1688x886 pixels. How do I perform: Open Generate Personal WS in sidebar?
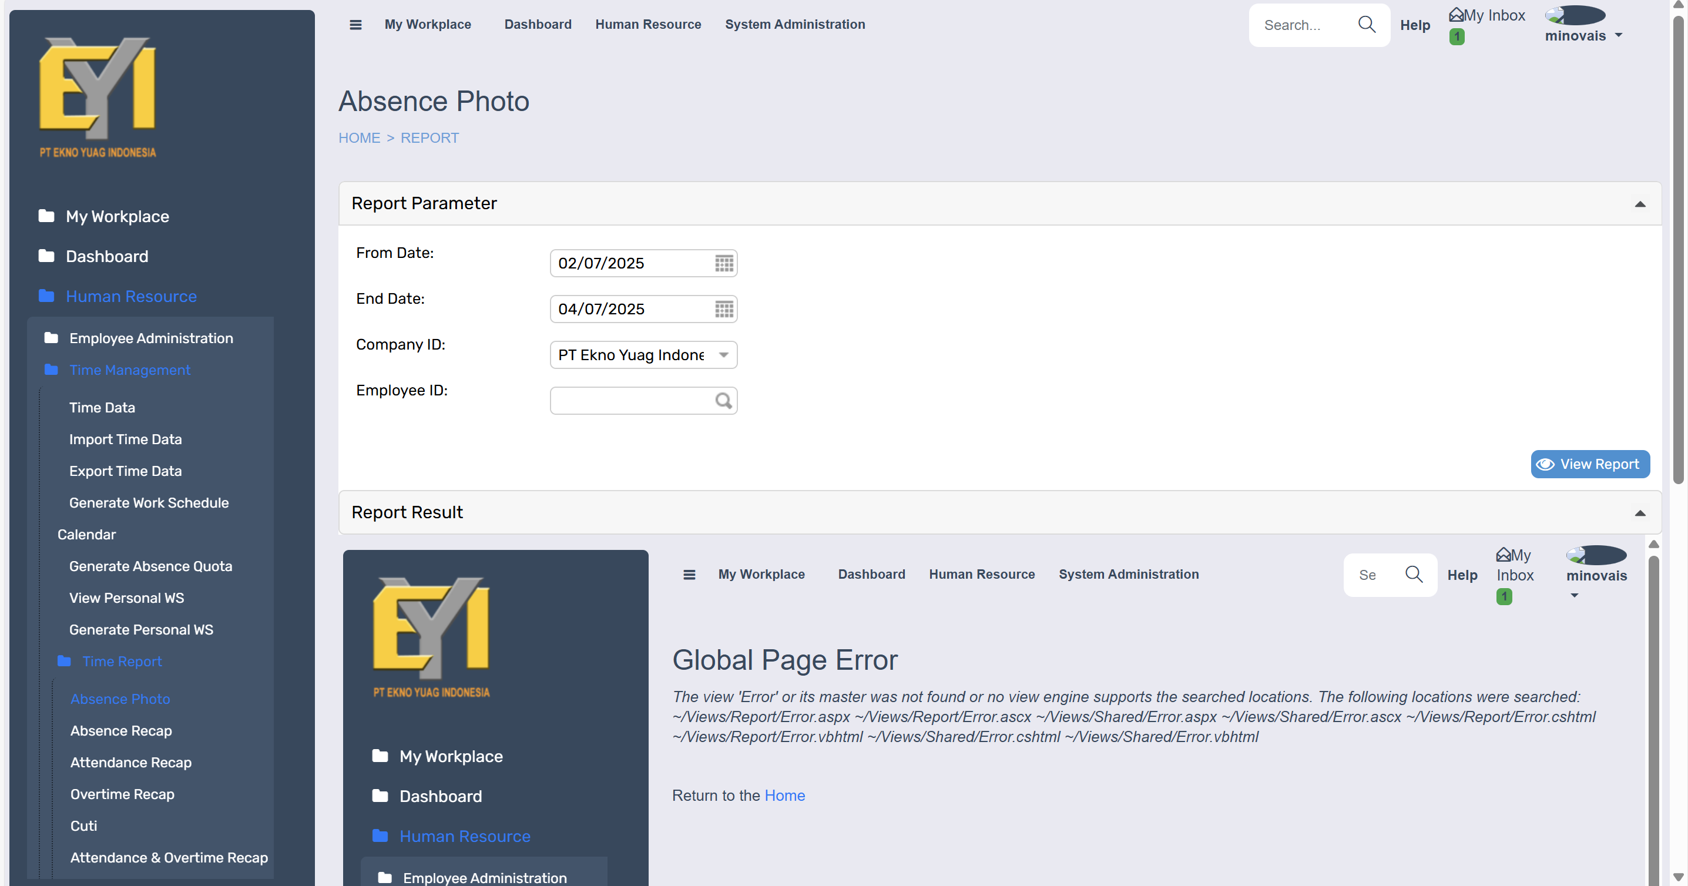[141, 629]
